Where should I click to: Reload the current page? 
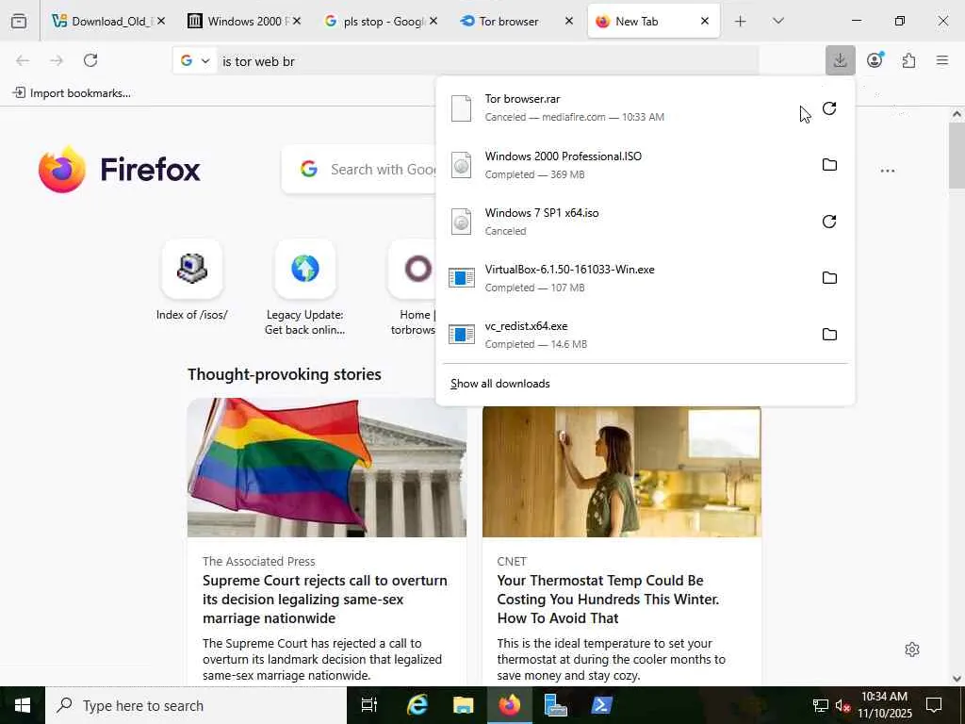[90, 60]
